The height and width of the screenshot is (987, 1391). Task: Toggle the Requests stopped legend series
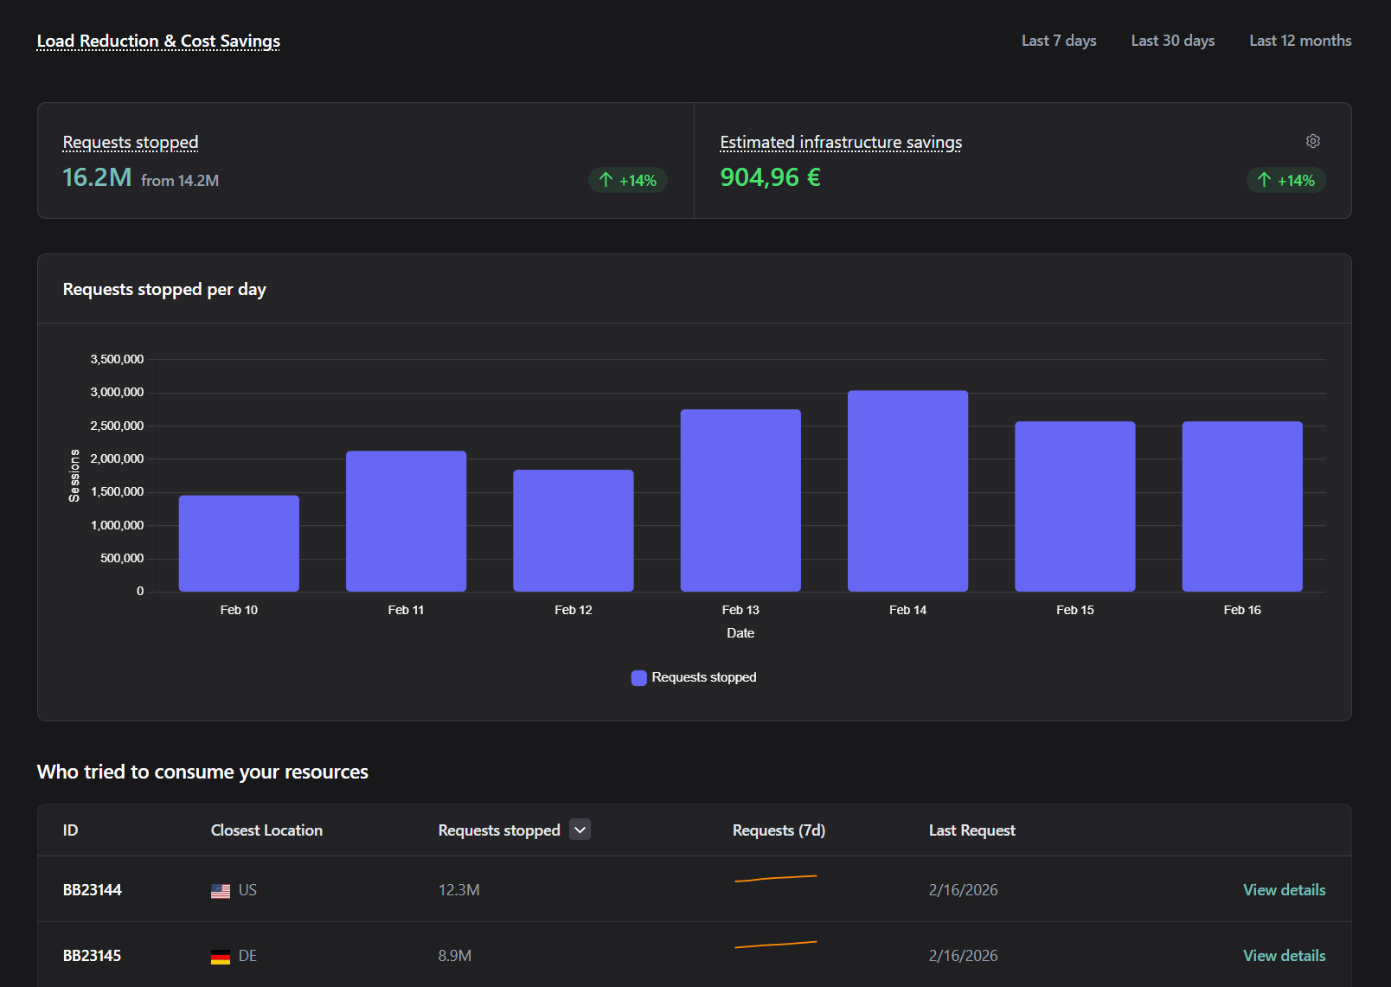pos(694,677)
